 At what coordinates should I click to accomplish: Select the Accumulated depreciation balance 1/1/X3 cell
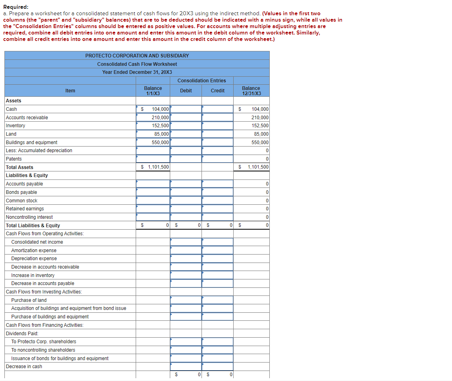point(153,151)
